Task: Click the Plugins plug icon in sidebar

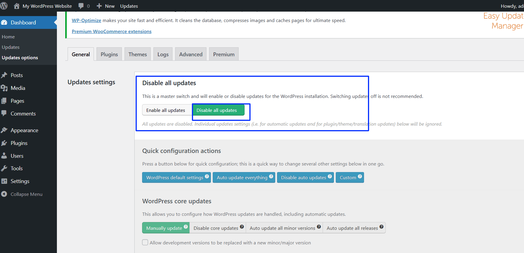Action: pos(4,143)
